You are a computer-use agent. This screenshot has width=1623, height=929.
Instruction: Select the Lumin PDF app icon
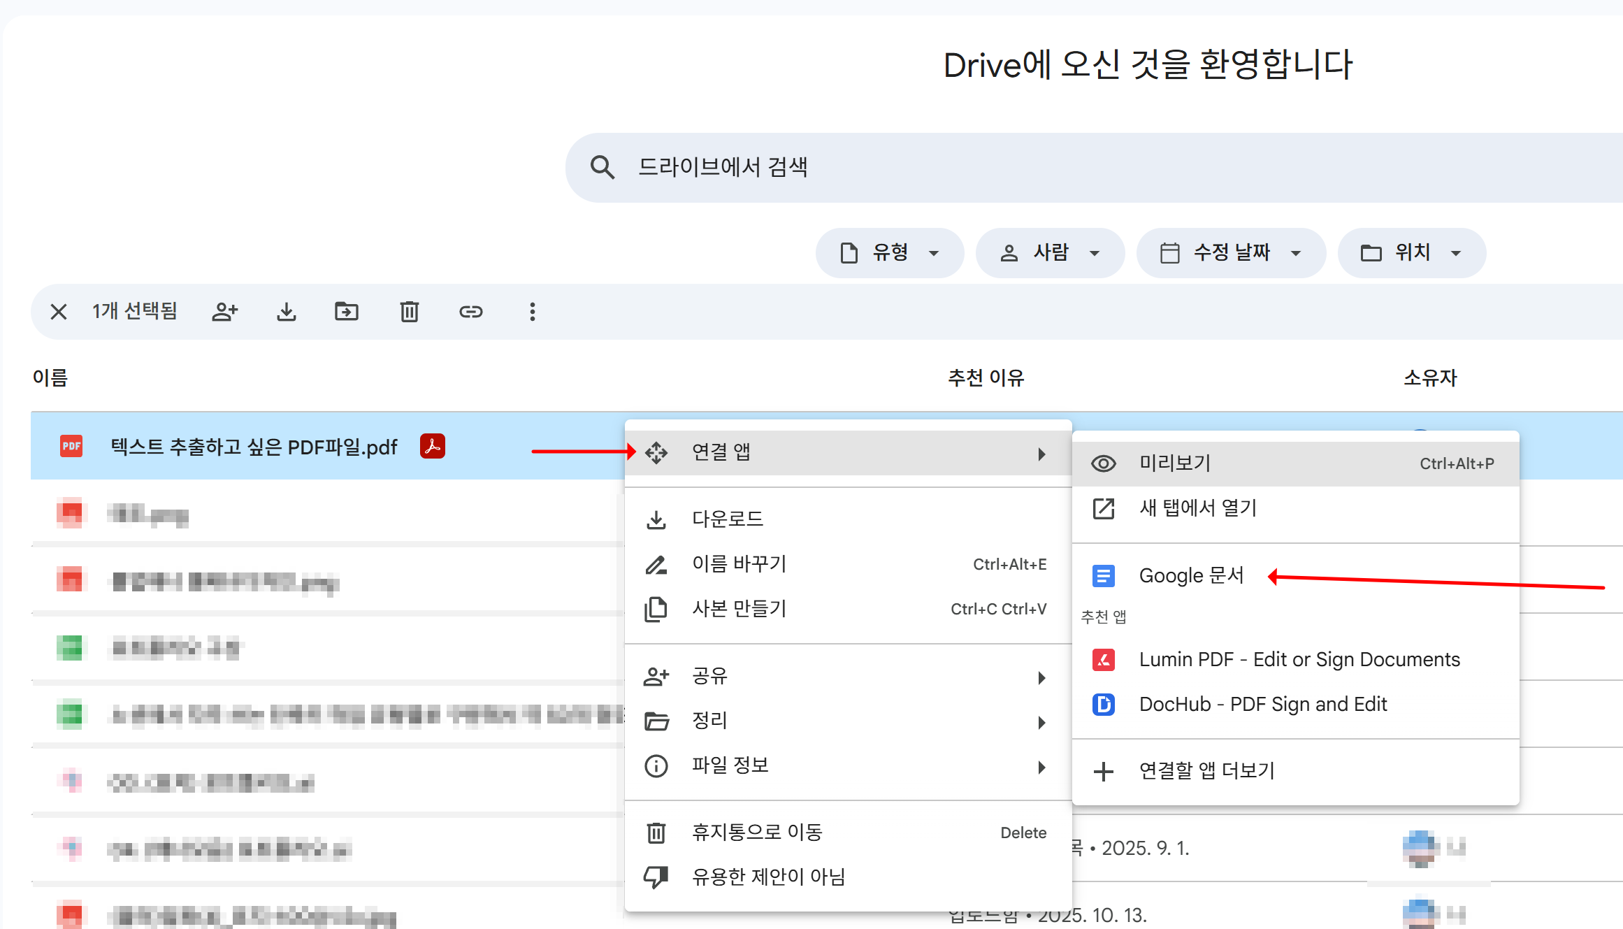[1103, 659]
